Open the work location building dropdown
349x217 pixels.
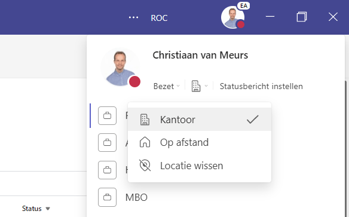click(x=200, y=86)
